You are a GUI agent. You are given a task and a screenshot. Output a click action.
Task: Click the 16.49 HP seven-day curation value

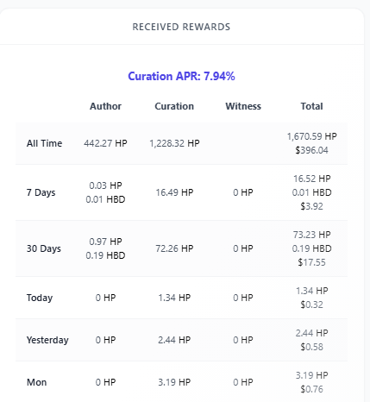tap(174, 192)
